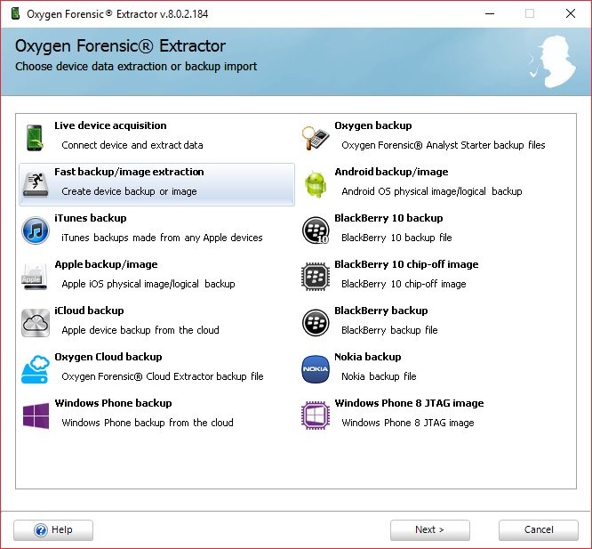Viewport: 592px width, 549px height.
Task: Click 'Nokia backup file' description
Action: pyautogui.click(x=379, y=376)
